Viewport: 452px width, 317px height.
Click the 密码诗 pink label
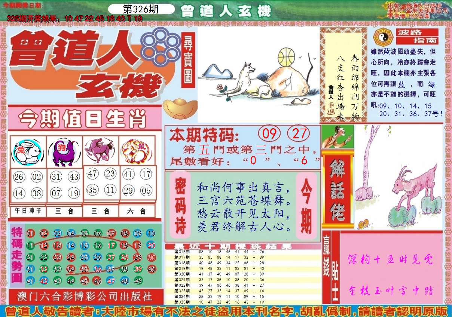point(180,205)
